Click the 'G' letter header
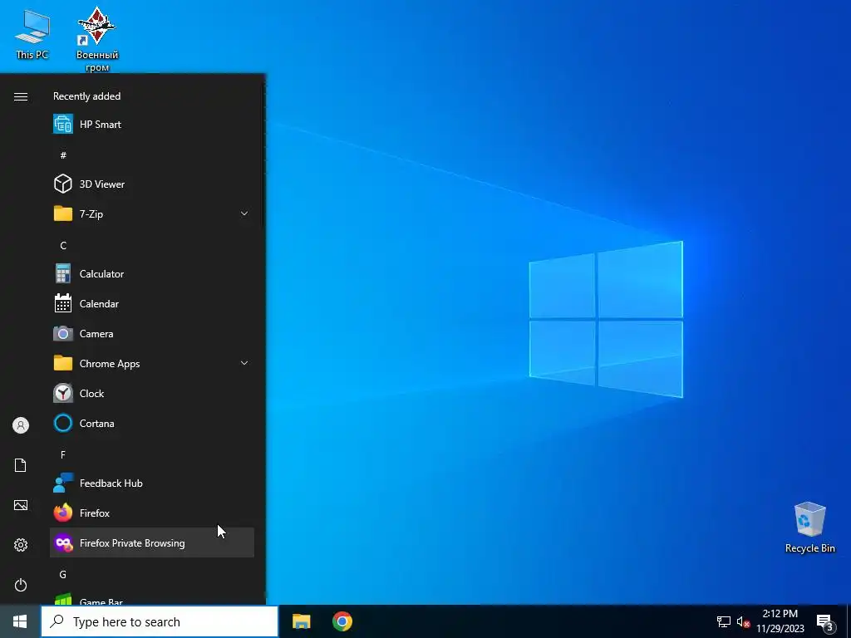 coord(63,575)
